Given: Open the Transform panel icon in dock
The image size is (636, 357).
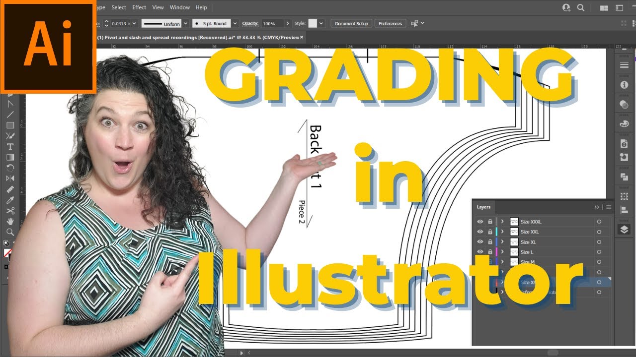Looking at the screenshot, I should (624, 196).
